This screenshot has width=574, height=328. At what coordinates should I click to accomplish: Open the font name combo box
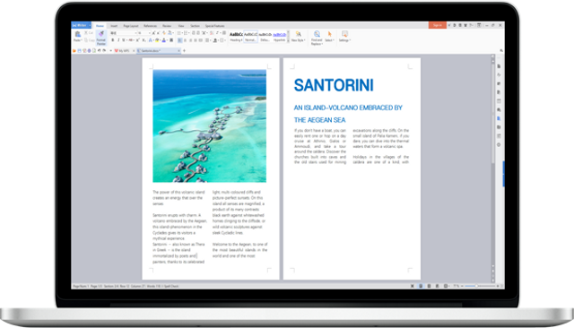pyautogui.click(x=124, y=33)
